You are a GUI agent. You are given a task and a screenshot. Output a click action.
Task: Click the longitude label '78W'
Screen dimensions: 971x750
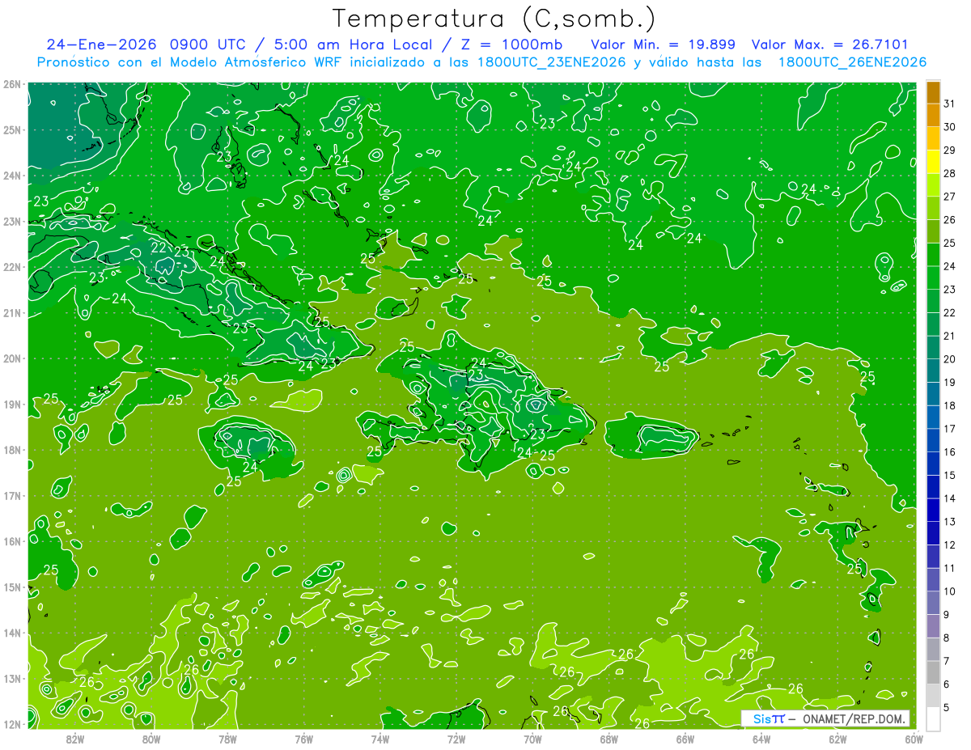click(227, 739)
